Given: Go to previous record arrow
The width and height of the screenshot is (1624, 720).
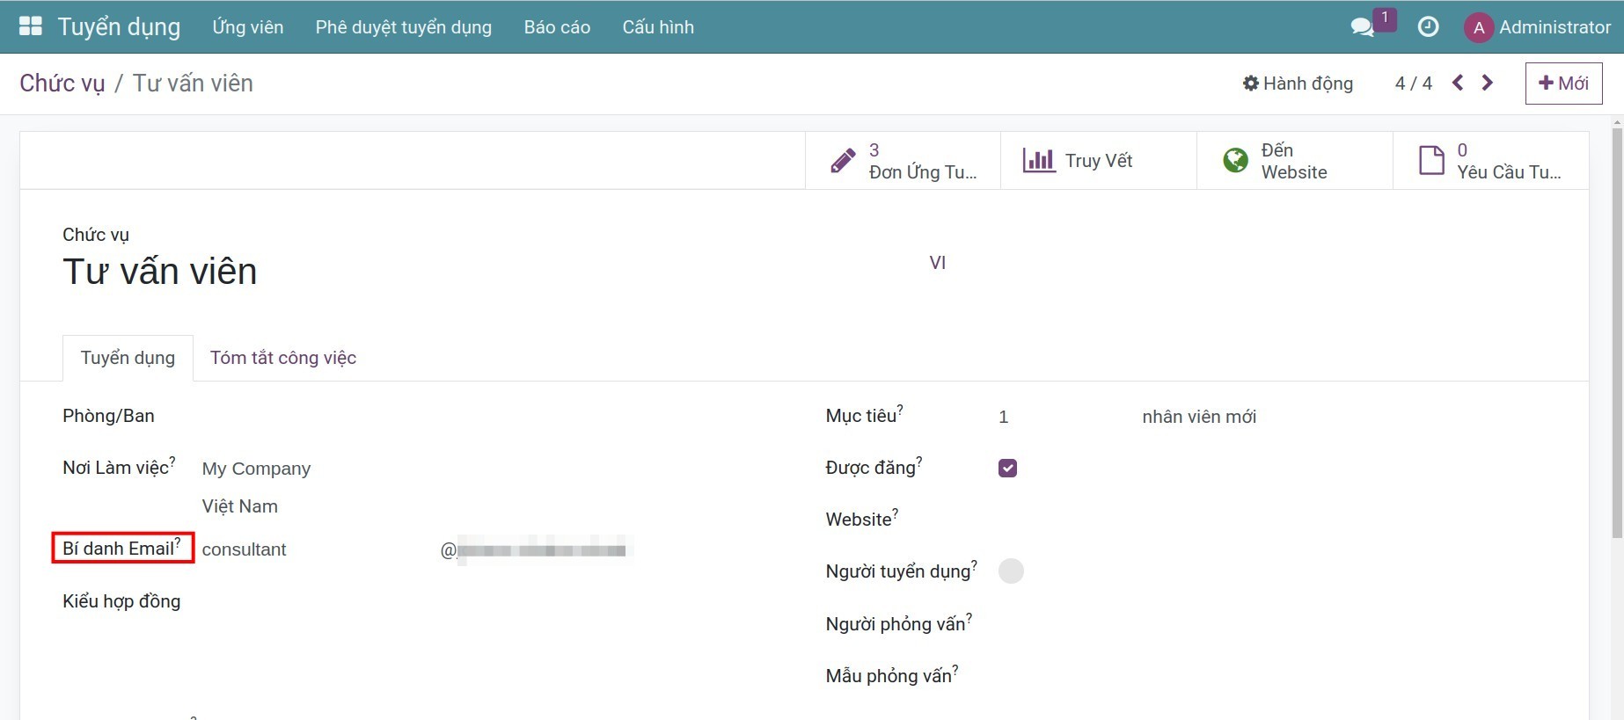Looking at the screenshot, I should 1458,83.
